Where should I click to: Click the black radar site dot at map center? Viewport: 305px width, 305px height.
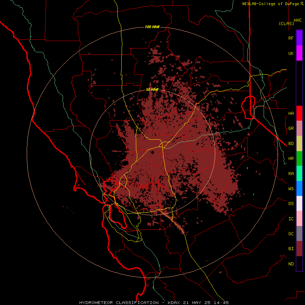click(153, 152)
